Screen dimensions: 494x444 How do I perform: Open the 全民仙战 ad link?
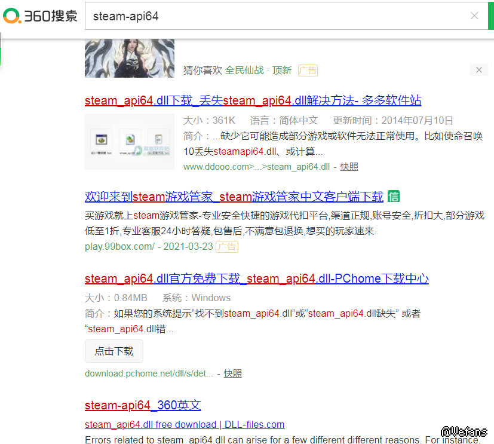tap(244, 70)
